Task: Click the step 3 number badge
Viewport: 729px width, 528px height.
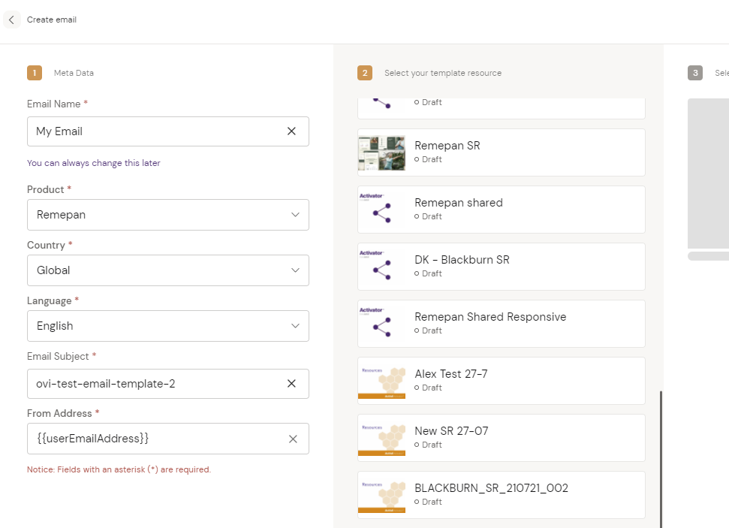Action: tap(694, 73)
